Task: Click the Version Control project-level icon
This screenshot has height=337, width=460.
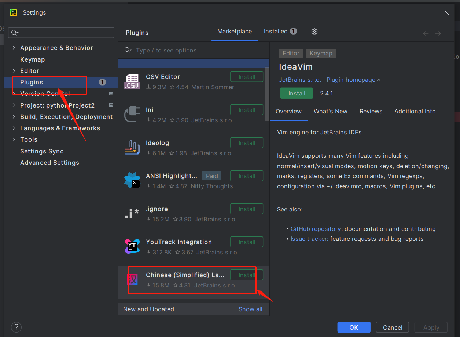Action: (111, 94)
